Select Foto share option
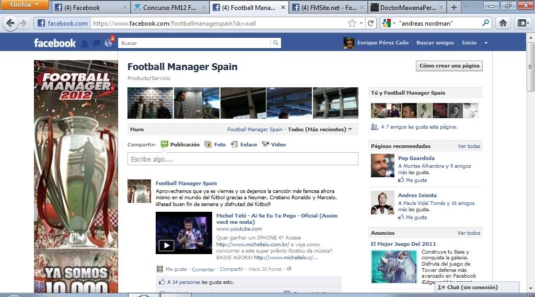The image size is (535, 297). coord(215,144)
